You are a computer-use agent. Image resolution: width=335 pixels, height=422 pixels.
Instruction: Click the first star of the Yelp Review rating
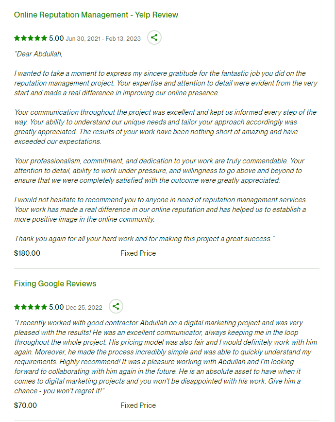(17, 38)
